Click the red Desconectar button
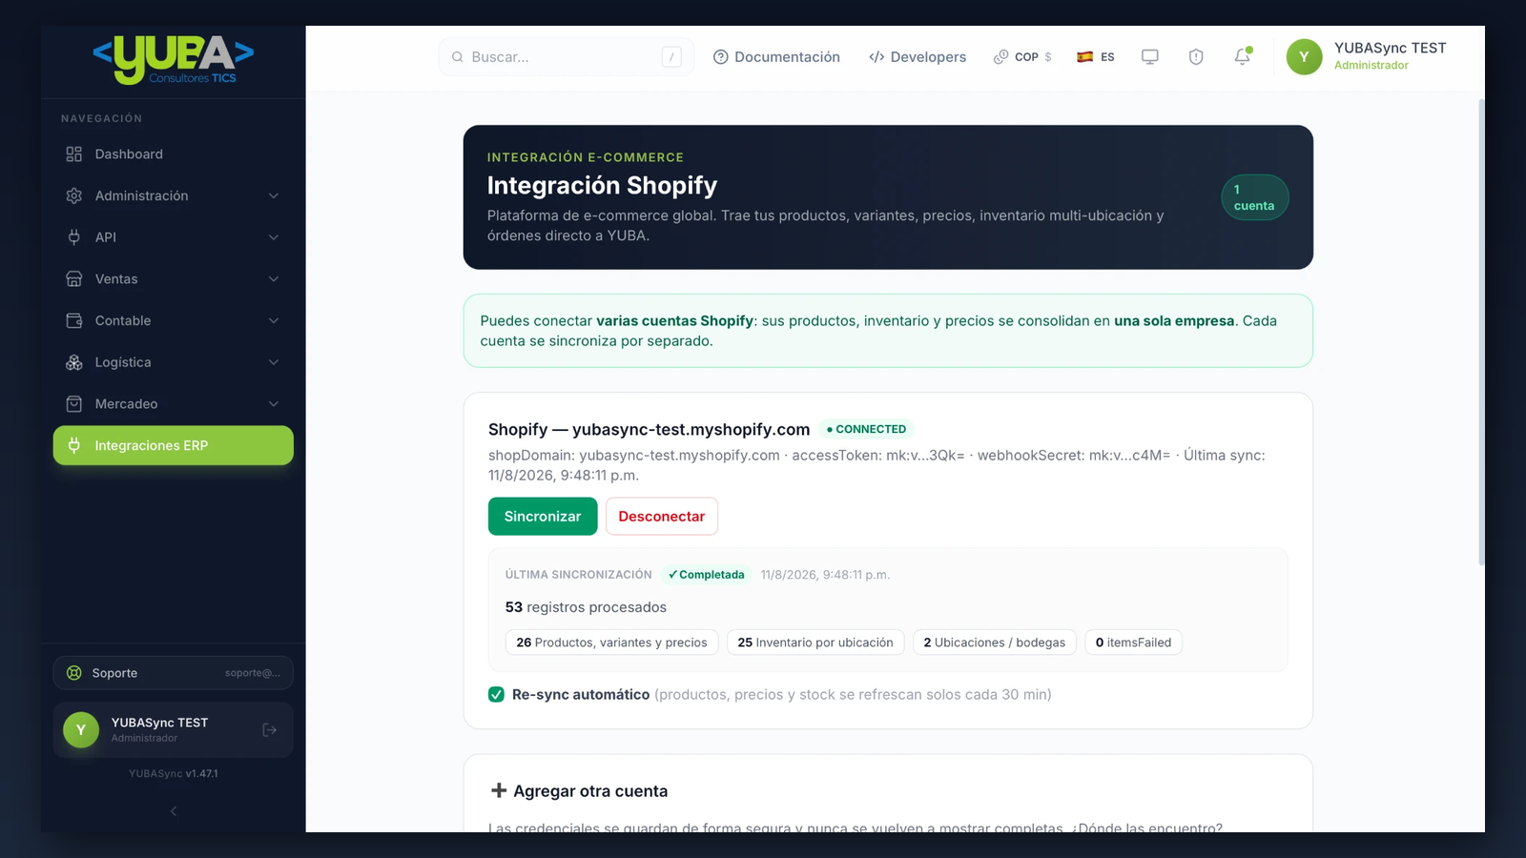Image resolution: width=1526 pixels, height=858 pixels. tap(662, 517)
